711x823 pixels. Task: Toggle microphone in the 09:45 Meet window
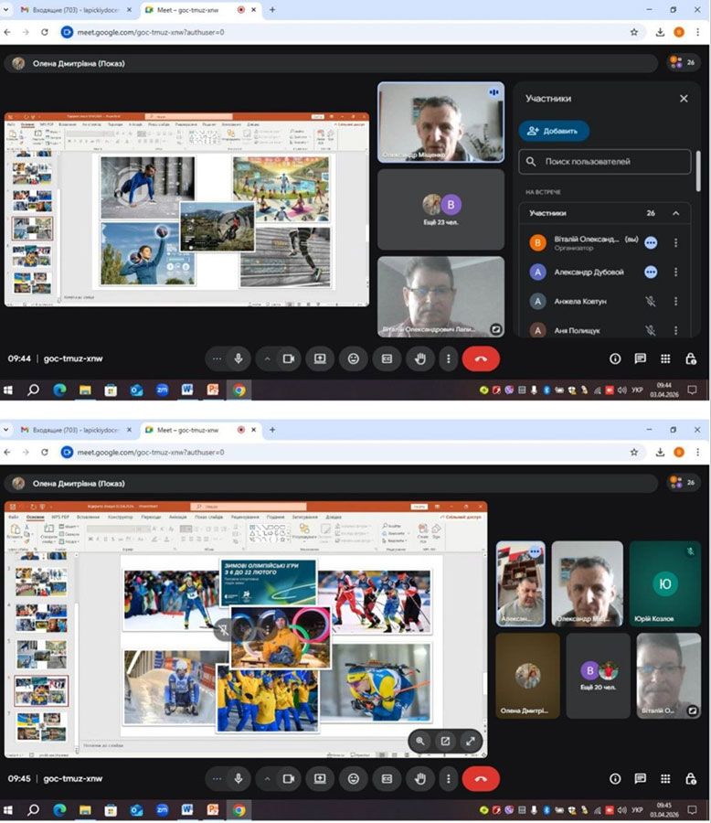[239, 778]
